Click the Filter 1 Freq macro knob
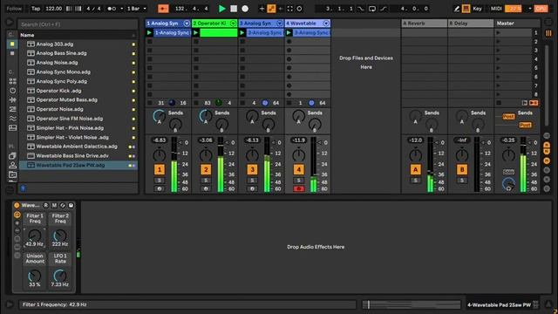 click(x=35, y=235)
